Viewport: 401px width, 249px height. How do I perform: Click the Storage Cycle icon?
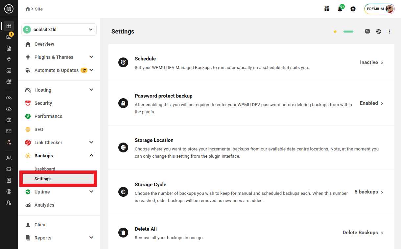pyautogui.click(x=123, y=192)
